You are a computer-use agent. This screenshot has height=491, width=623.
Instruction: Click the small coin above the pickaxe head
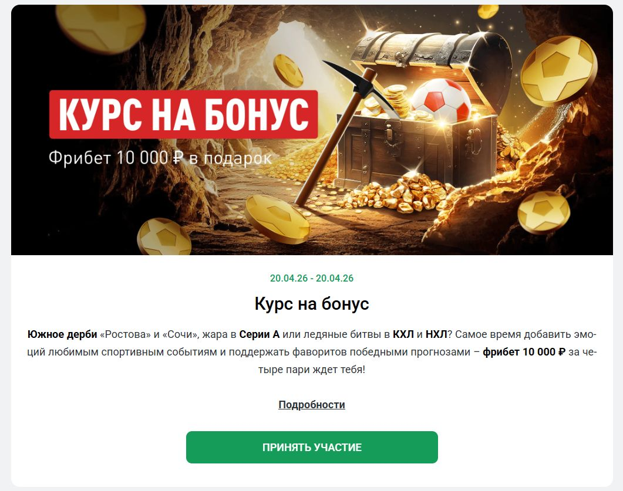pos(288,70)
